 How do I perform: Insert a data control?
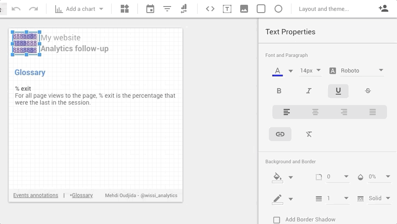click(184, 9)
